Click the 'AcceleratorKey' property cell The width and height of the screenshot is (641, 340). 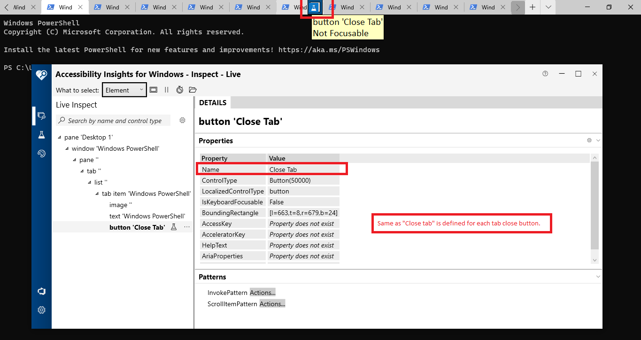pos(233,234)
